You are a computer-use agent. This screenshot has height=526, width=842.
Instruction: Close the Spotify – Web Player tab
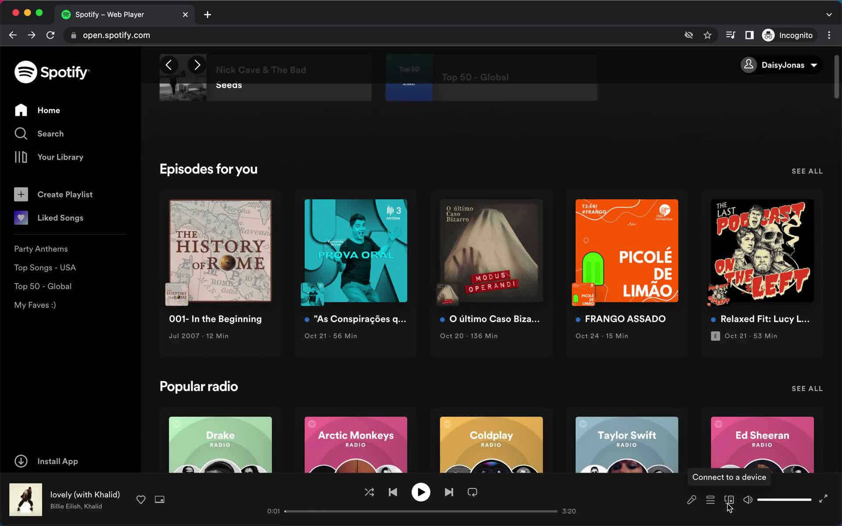click(x=186, y=14)
